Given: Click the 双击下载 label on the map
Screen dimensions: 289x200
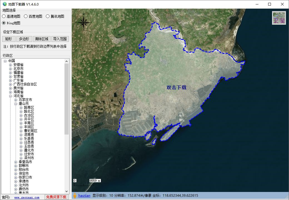Looking at the screenshot, I should point(176,88).
